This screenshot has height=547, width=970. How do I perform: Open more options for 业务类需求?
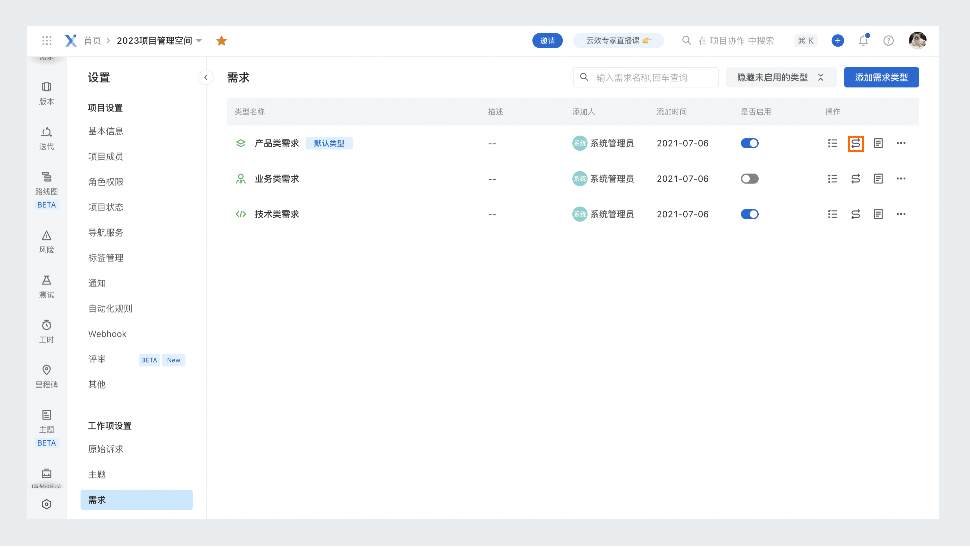pos(901,179)
